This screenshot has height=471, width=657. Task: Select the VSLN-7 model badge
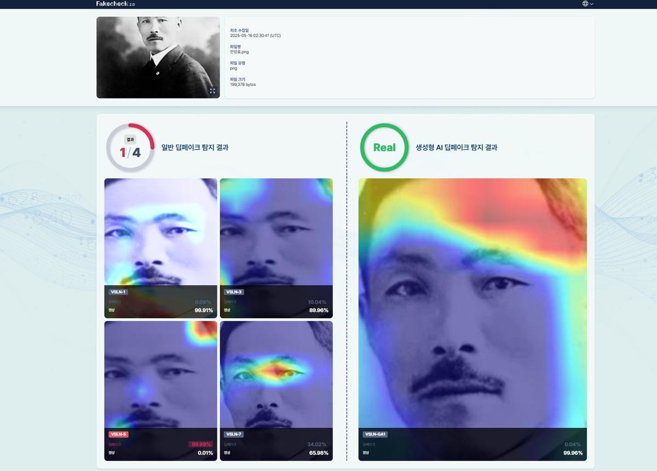(x=234, y=434)
